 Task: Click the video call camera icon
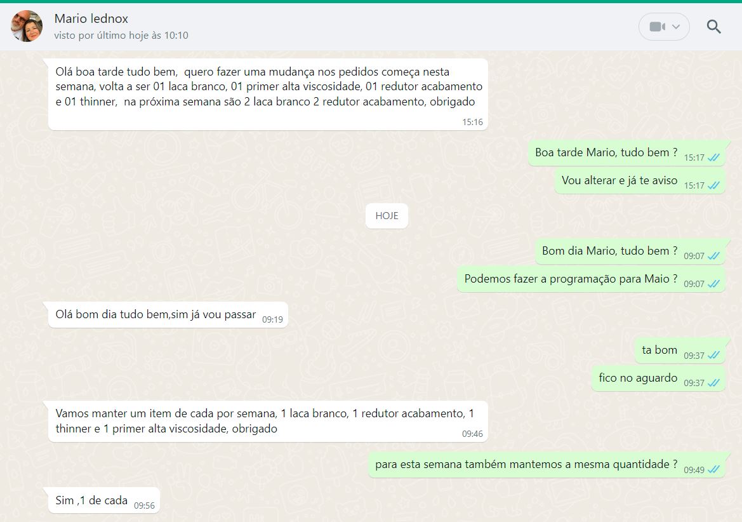click(x=656, y=27)
